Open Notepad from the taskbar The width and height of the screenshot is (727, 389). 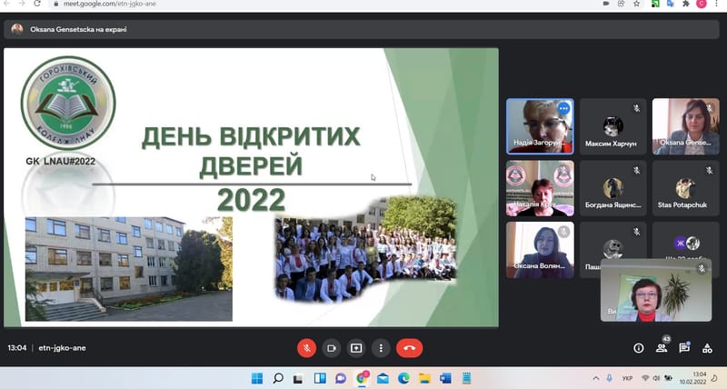pos(466,378)
